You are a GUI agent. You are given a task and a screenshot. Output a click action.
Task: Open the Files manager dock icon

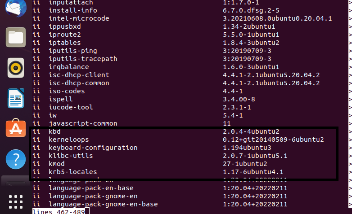tap(16, 37)
